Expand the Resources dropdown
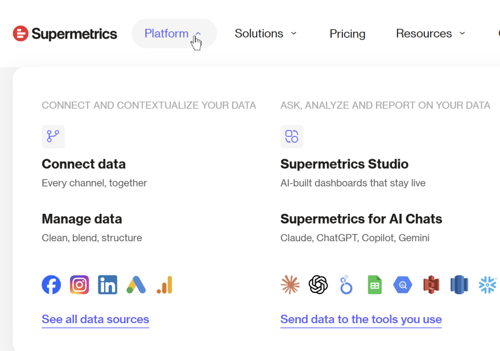500x351 pixels. (x=431, y=34)
